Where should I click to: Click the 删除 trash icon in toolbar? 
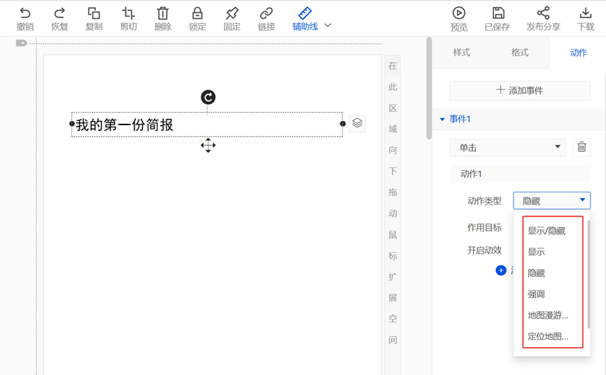(162, 13)
